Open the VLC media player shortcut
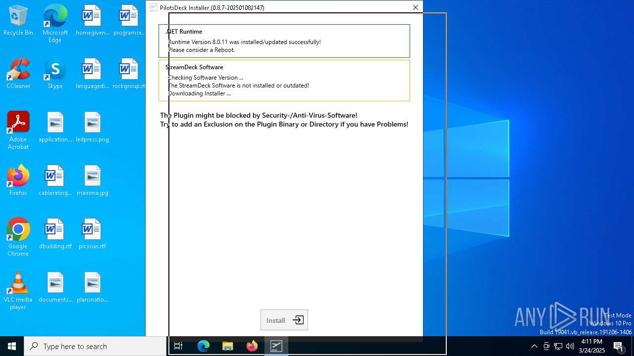634x356 pixels. (x=18, y=291)
